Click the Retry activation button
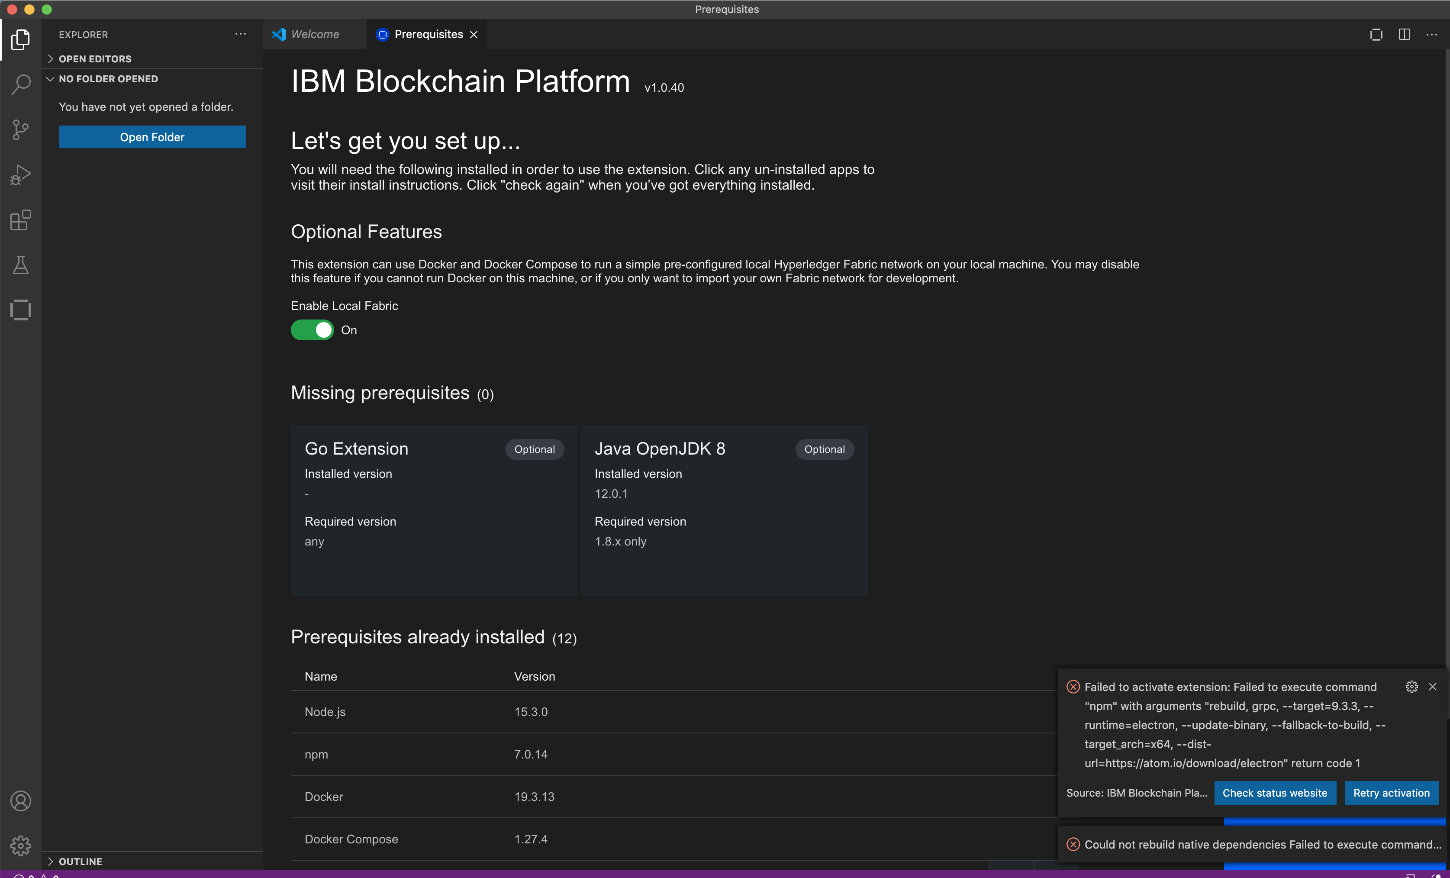This screenshot has width=1450, height=878. pos(1392,793)
